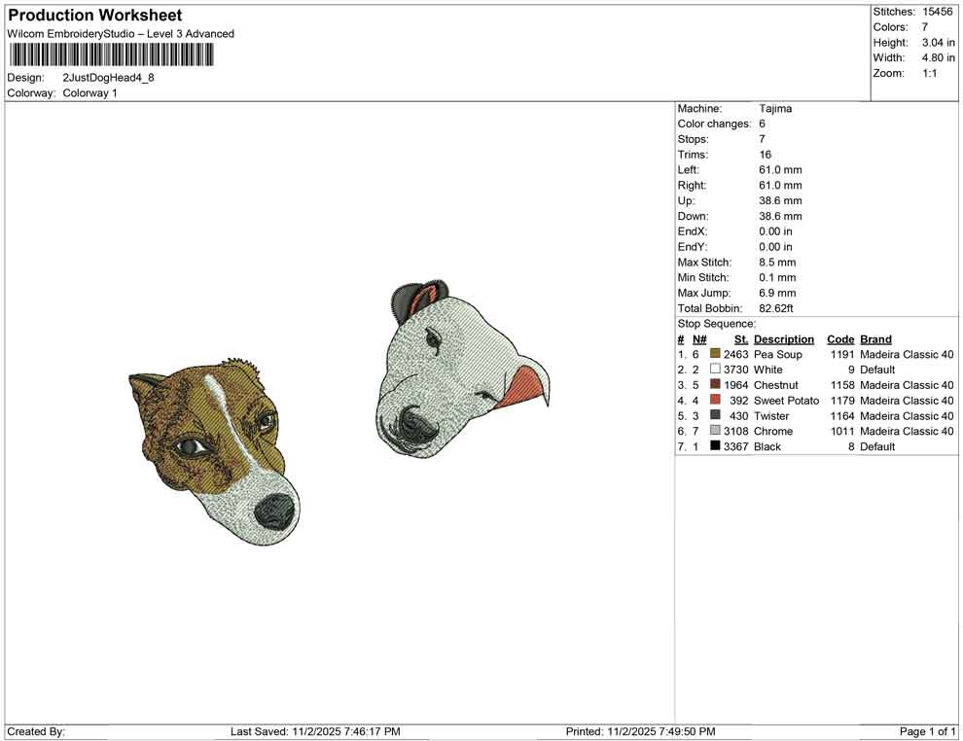Click the Code column header

[840, 338]
